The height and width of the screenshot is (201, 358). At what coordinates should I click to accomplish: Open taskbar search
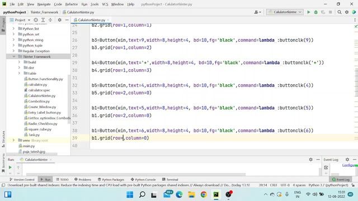point(142,195)
